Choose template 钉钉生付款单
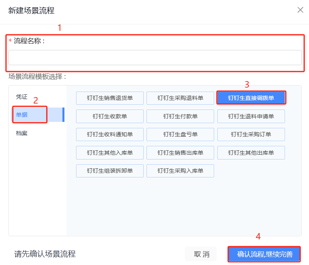This screenshot has width=309, height=265. (180, 116)
